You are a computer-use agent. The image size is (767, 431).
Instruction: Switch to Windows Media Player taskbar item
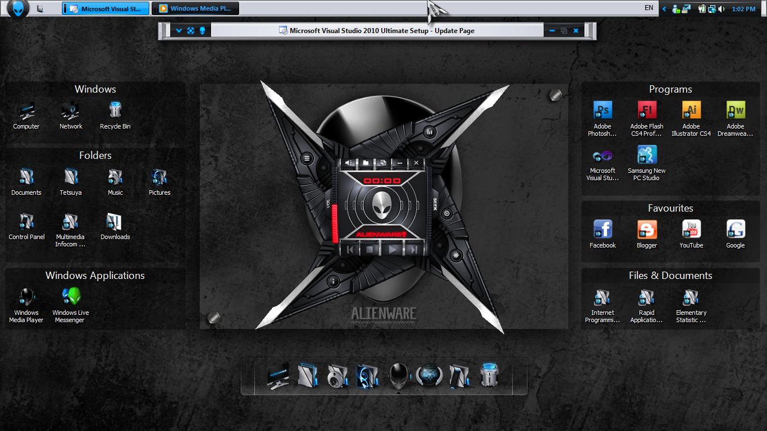195,8
